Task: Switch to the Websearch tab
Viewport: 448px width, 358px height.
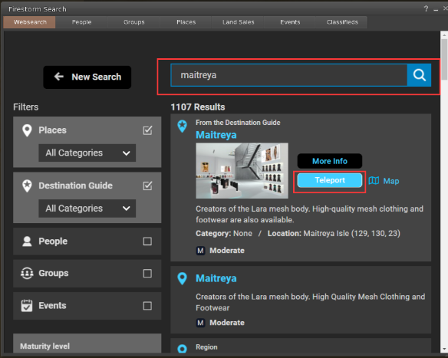Action: [29, 22]
